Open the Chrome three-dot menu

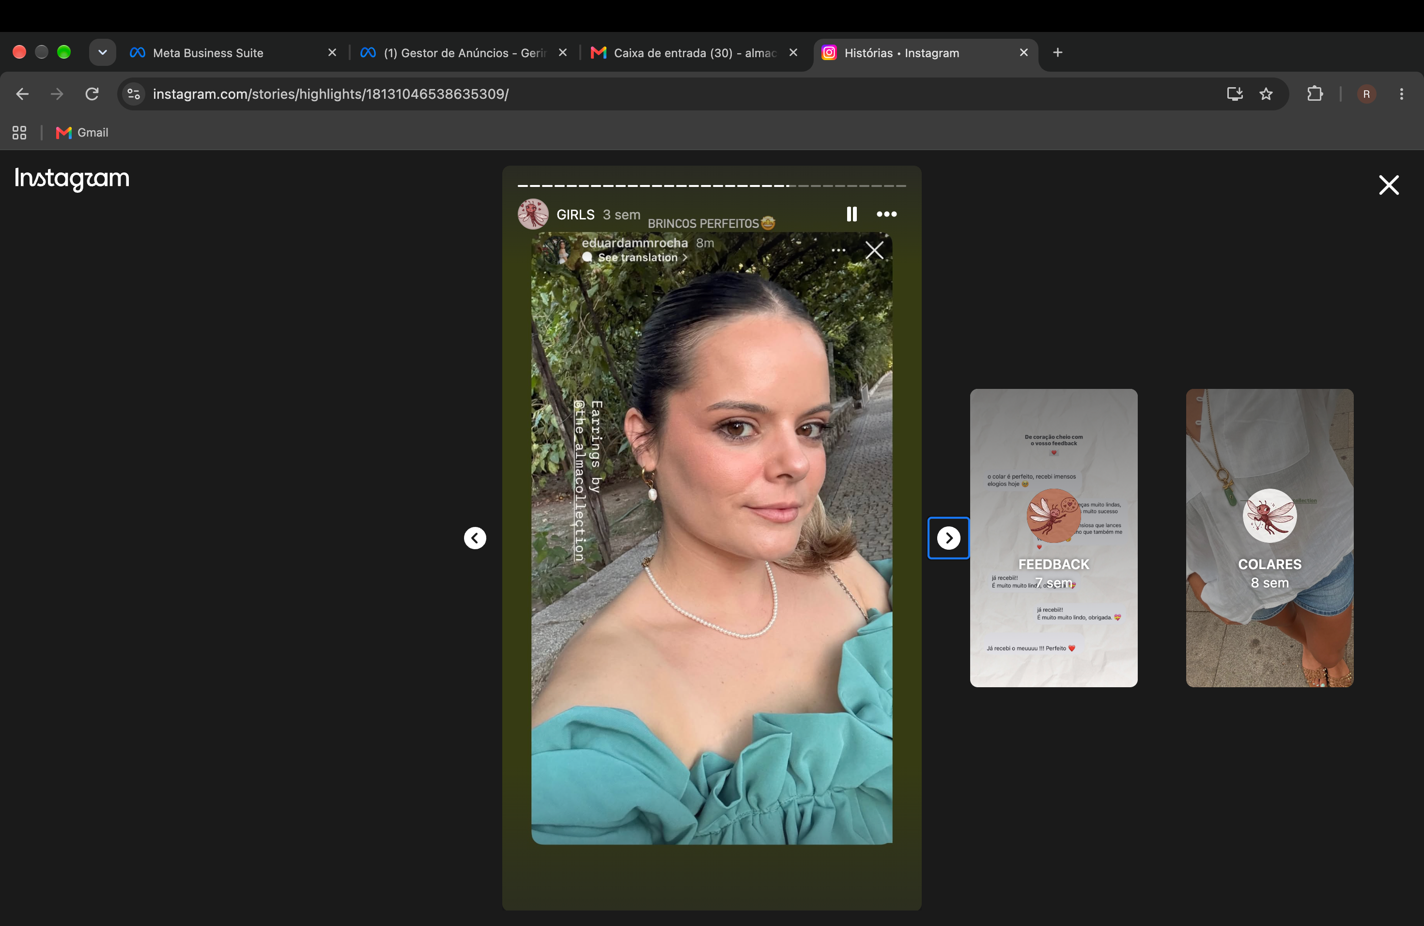(1401, 94)
